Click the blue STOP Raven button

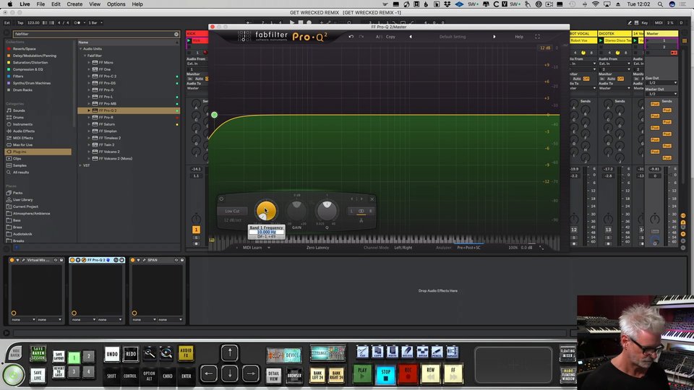385,374
